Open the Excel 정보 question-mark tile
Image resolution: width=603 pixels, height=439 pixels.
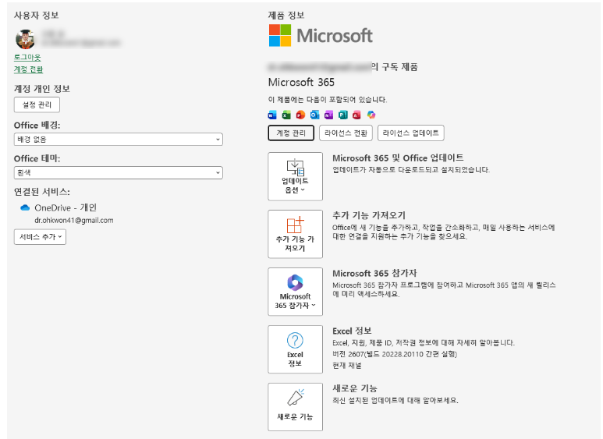click(x=295, y=349)
